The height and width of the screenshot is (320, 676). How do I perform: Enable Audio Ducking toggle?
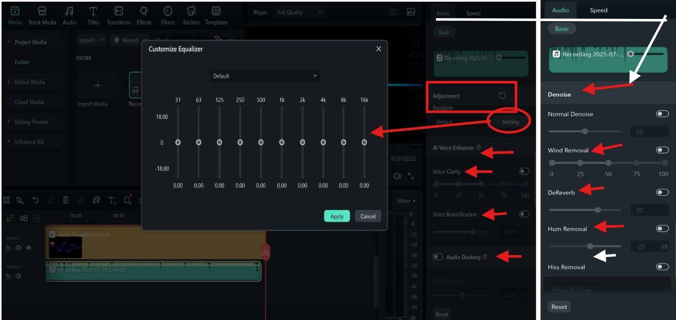coord(438,257)
